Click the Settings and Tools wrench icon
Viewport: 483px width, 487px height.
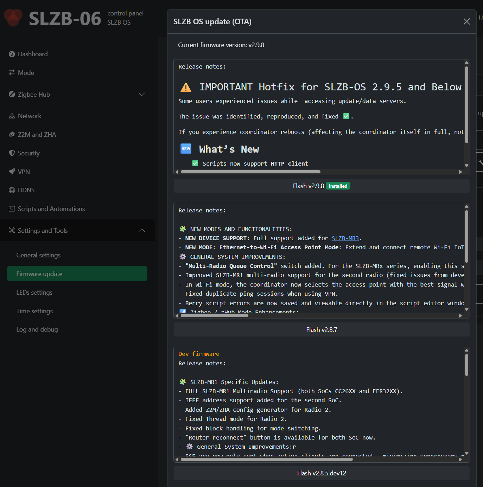point(12,231)
